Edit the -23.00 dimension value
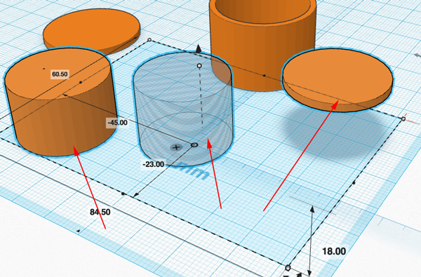 coord(153,164)
